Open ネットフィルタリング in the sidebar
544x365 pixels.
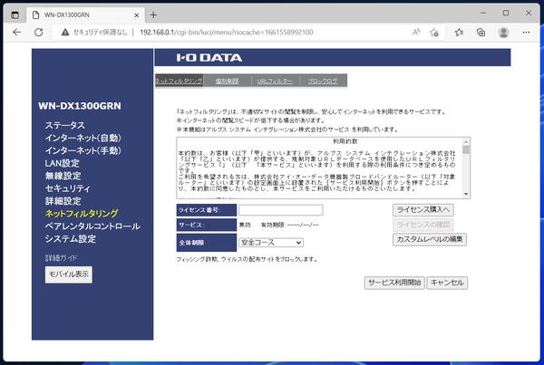click(x=82, y=214)
